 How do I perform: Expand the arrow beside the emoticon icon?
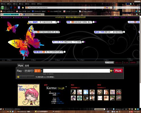point(113,71)
